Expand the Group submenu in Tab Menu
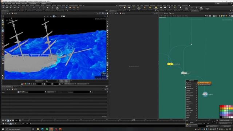 (x=191, y=105)
